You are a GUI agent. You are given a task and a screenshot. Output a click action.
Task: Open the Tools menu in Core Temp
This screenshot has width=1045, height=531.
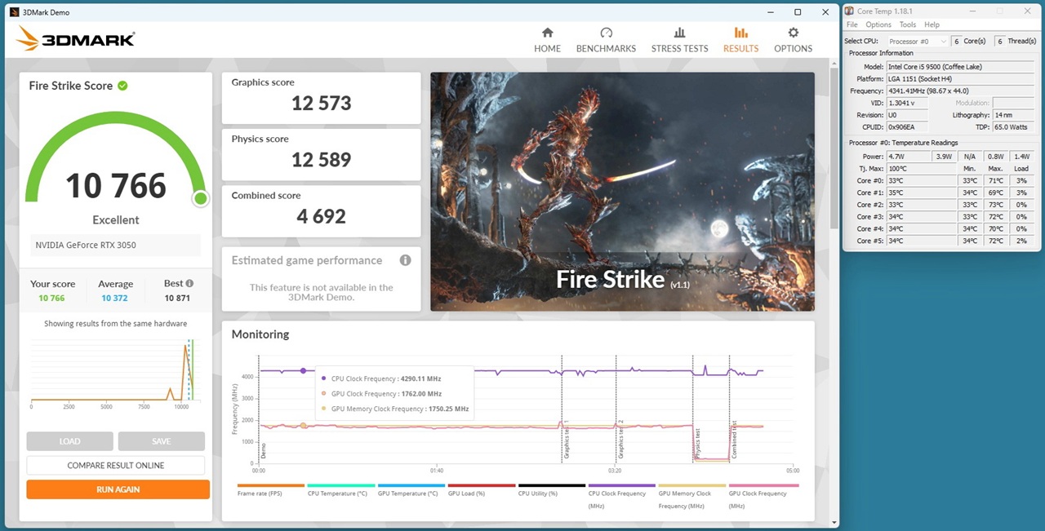tap(907, 24)
